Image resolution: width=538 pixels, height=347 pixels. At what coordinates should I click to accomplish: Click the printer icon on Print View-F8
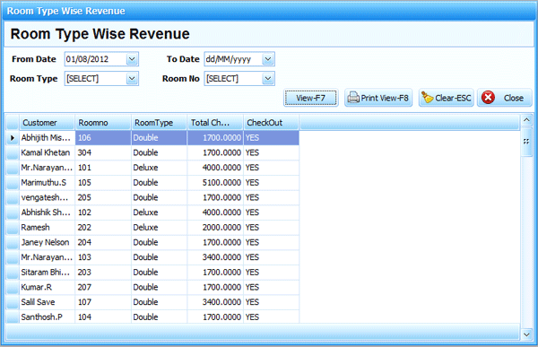[353, 98]
